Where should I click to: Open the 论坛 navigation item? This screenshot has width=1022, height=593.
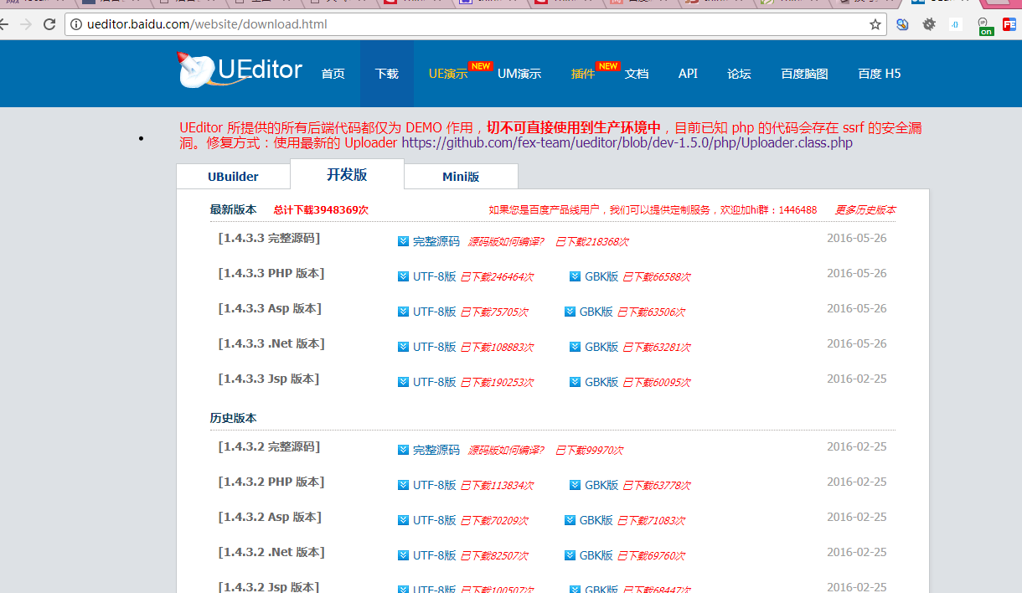739,74
